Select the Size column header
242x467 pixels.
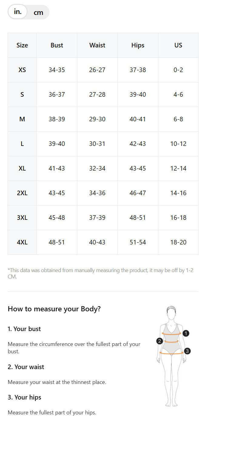point(22,45)
